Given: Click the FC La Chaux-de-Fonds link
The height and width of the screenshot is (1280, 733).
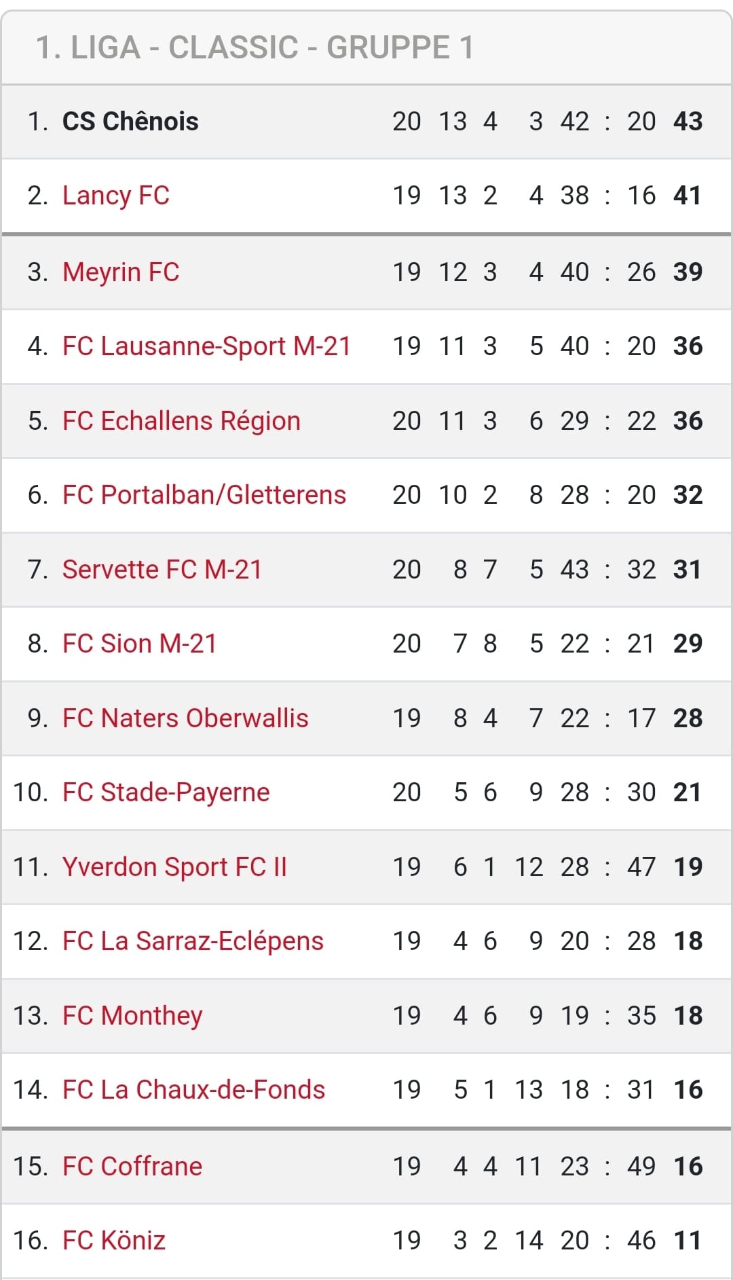Looking at the screenshot, I should coord(193,1090).
